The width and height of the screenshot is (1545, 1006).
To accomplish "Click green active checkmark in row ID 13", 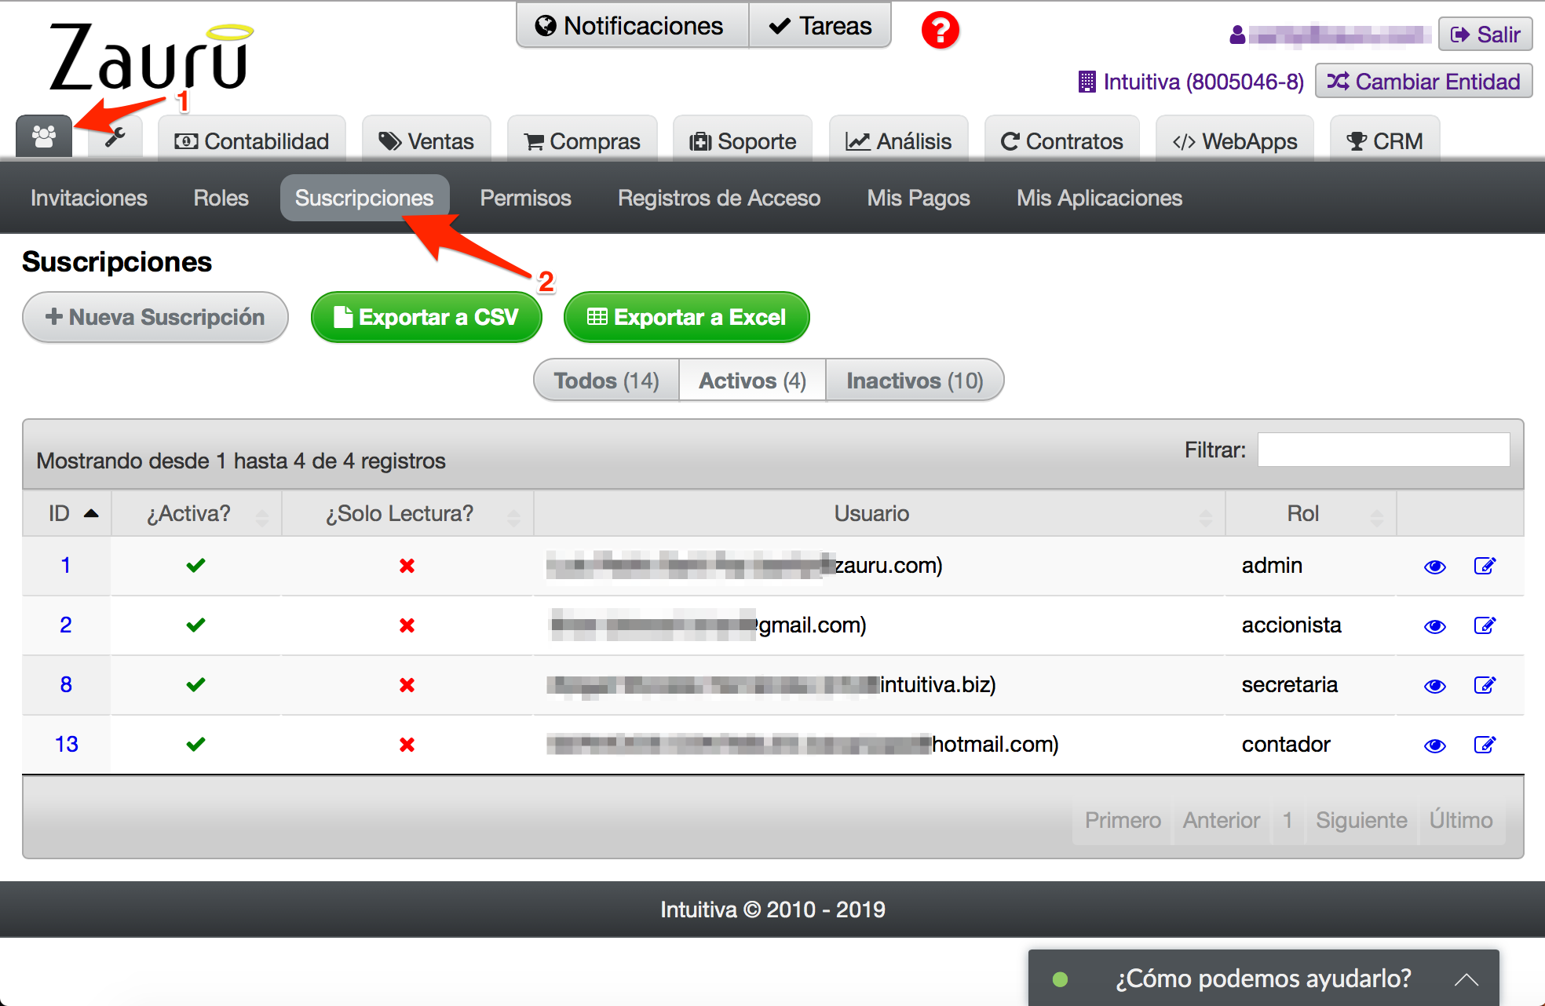I will click(x=195, y=744).
